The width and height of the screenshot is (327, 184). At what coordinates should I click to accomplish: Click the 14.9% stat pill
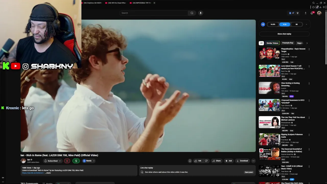pyautogui.click(x=273, y=25)
